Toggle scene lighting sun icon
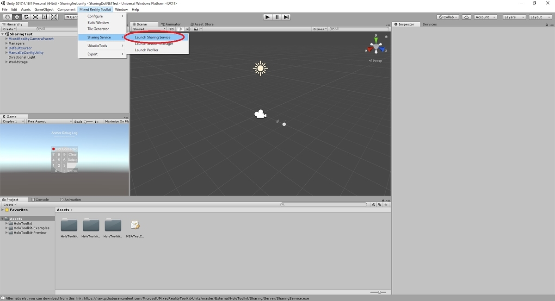Viewport: 555px width, 301px height. (x=181, y=29)
